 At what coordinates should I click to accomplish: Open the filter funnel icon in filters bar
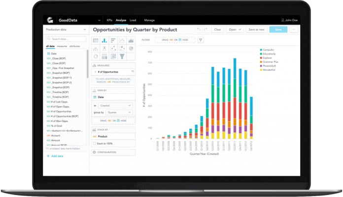click(x=201, y=40)
